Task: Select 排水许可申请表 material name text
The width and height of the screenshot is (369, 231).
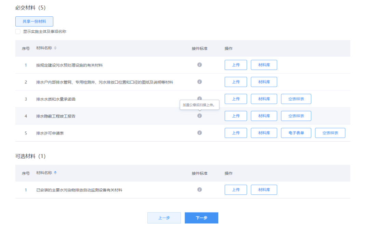Action: 50,133
